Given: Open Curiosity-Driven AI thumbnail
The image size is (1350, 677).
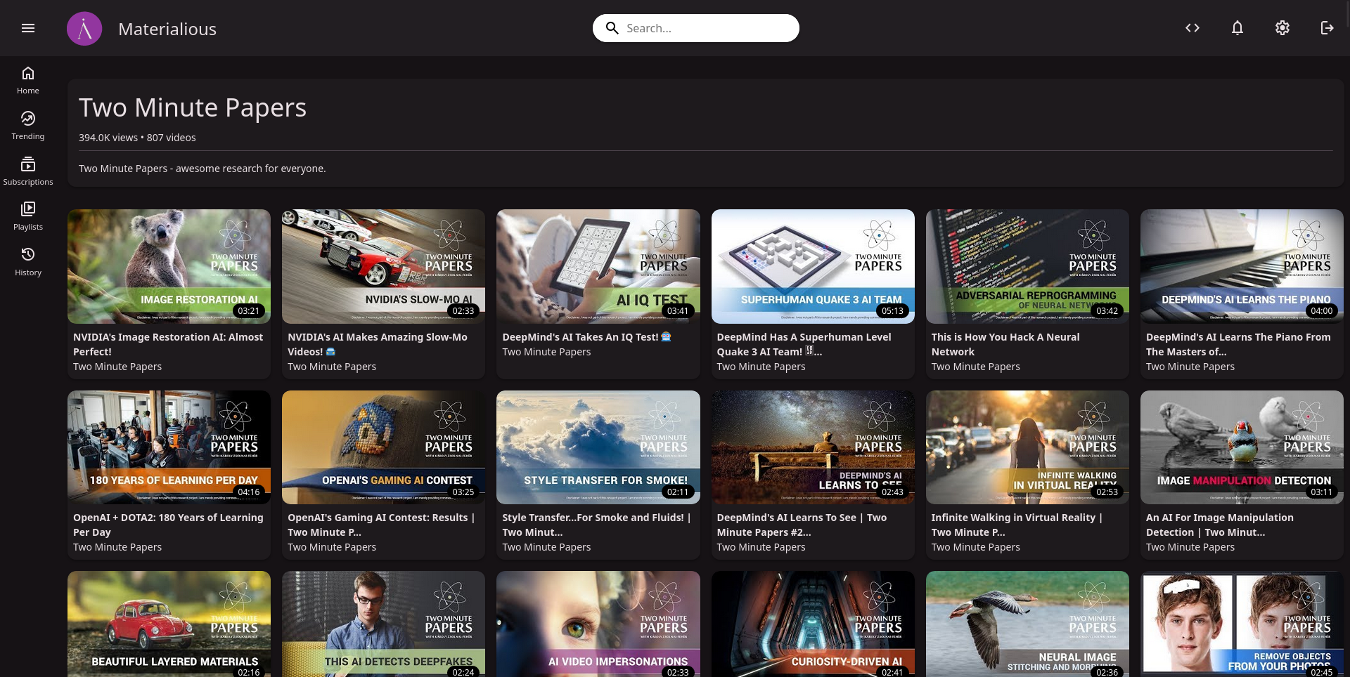Looking at the screenshot, I should tap(813, 624).
